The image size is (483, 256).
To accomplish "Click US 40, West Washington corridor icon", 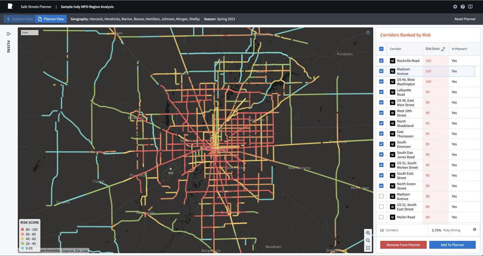I will [x=393, y=81].
